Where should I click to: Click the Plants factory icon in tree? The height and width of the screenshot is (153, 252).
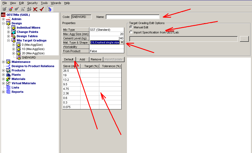pyautogui.click(x=8, y=75)
